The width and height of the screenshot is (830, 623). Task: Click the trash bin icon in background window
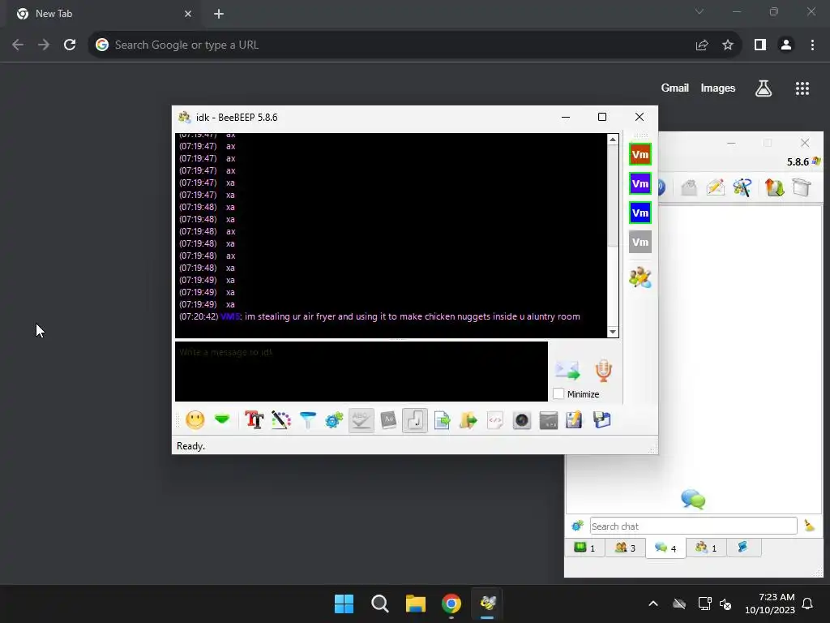802,187
